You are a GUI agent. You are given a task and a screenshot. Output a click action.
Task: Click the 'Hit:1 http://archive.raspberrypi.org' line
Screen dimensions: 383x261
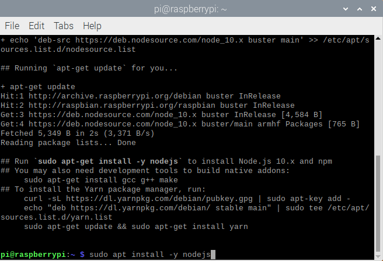click(141, 96)
